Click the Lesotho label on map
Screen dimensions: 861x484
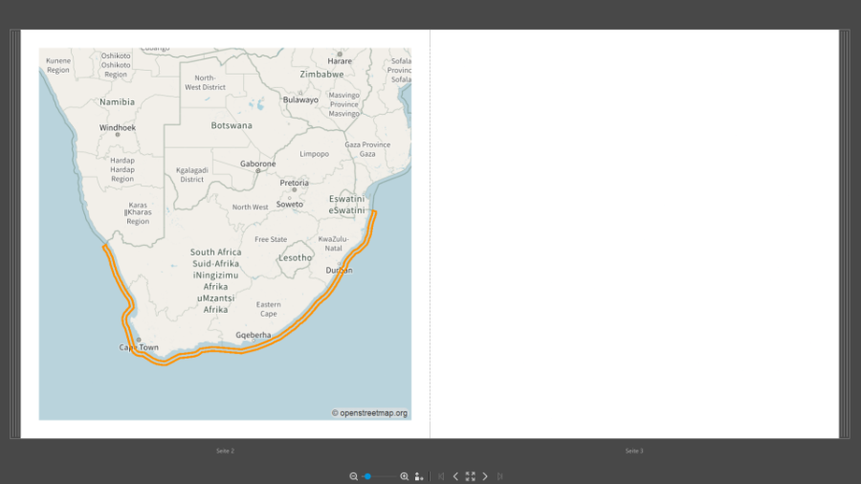295,257
